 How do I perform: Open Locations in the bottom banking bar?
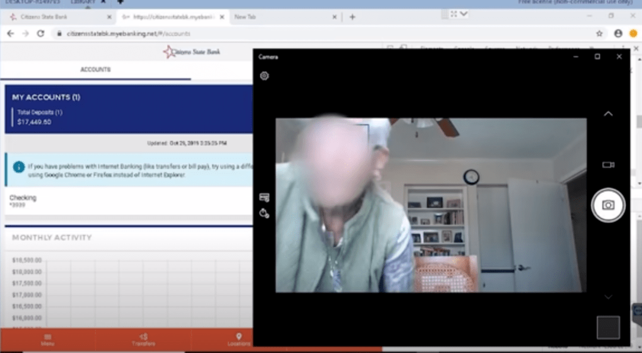point(239,340)
